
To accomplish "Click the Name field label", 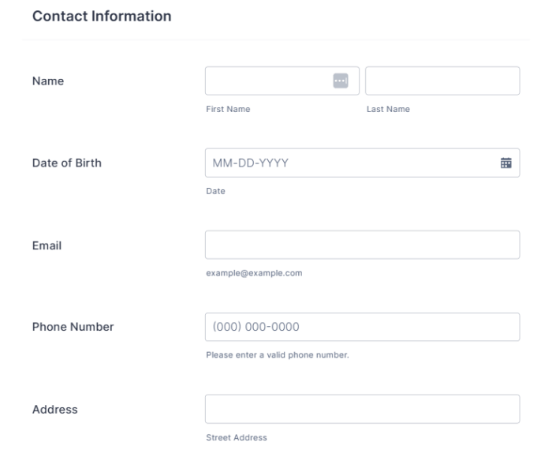I will tap(47, 81).
